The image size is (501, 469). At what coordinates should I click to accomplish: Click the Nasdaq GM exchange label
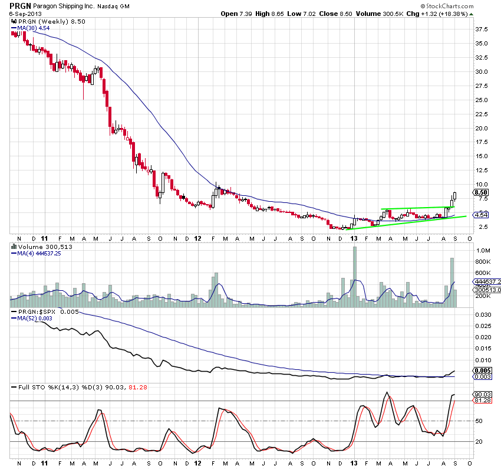pos(113,6)
